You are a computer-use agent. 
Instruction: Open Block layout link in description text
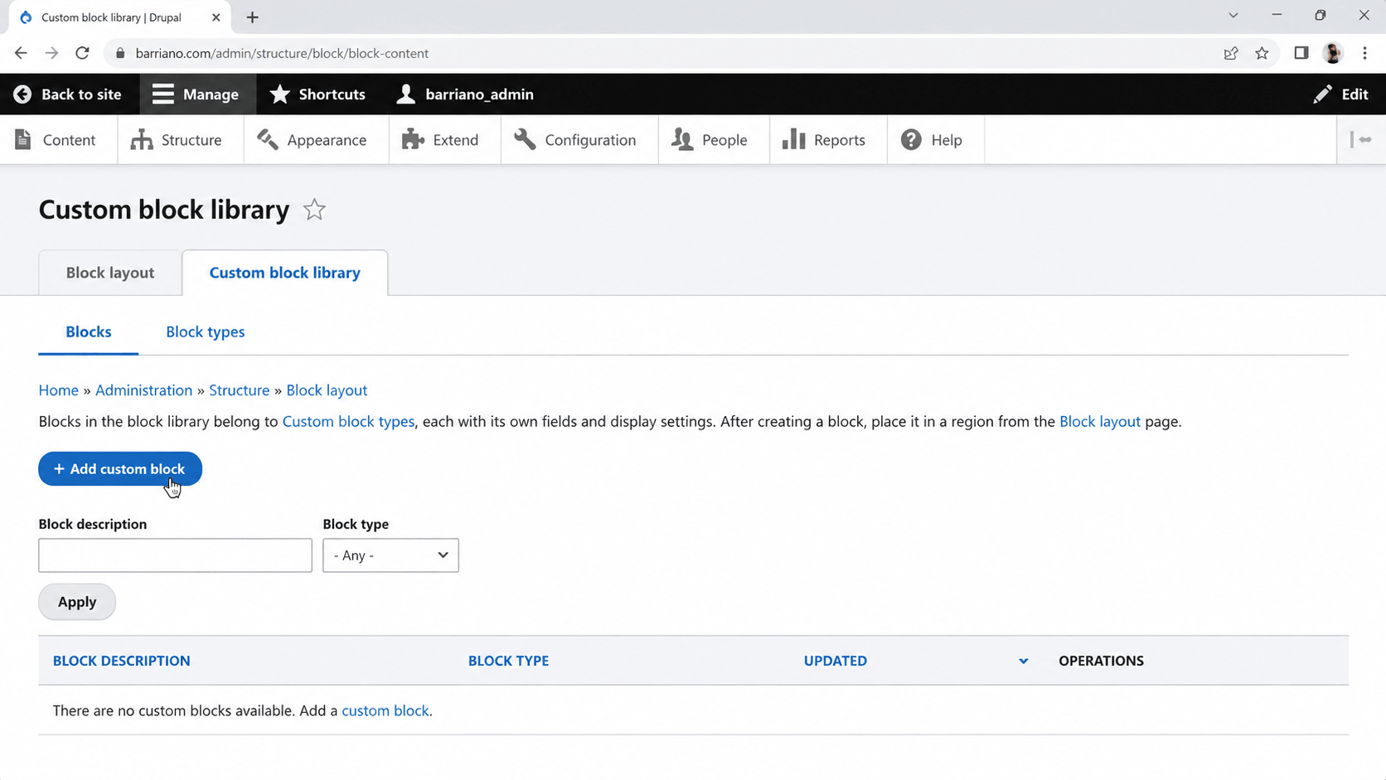pyautogui.click(x=1099, y=422)
